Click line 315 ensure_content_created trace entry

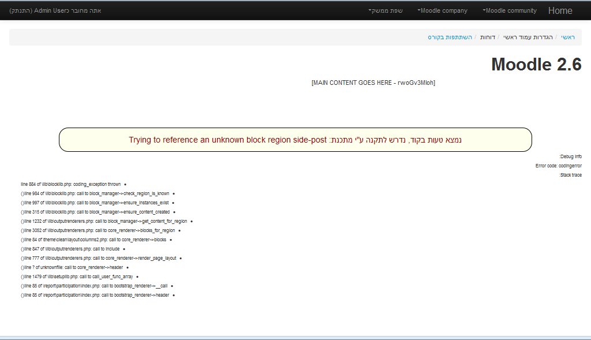pyautogui.click(x=95, y=212)
